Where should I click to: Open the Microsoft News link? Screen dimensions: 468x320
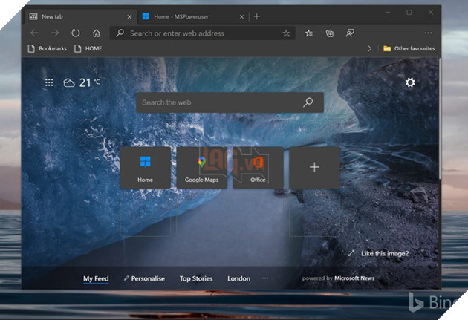pyautogui.click(x=354, y=278)
